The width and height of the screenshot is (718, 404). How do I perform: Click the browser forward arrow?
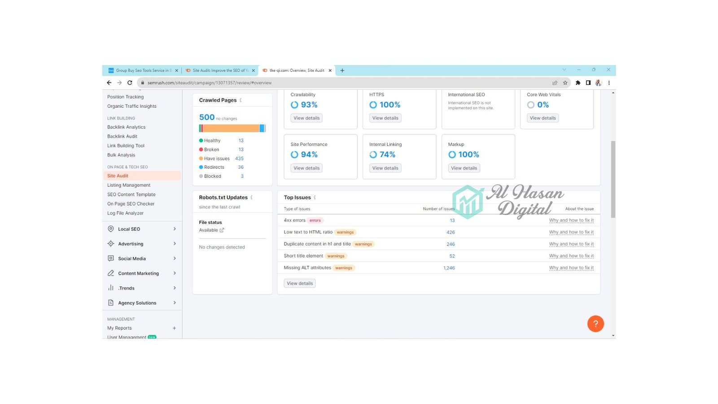(x=119, y=83)
